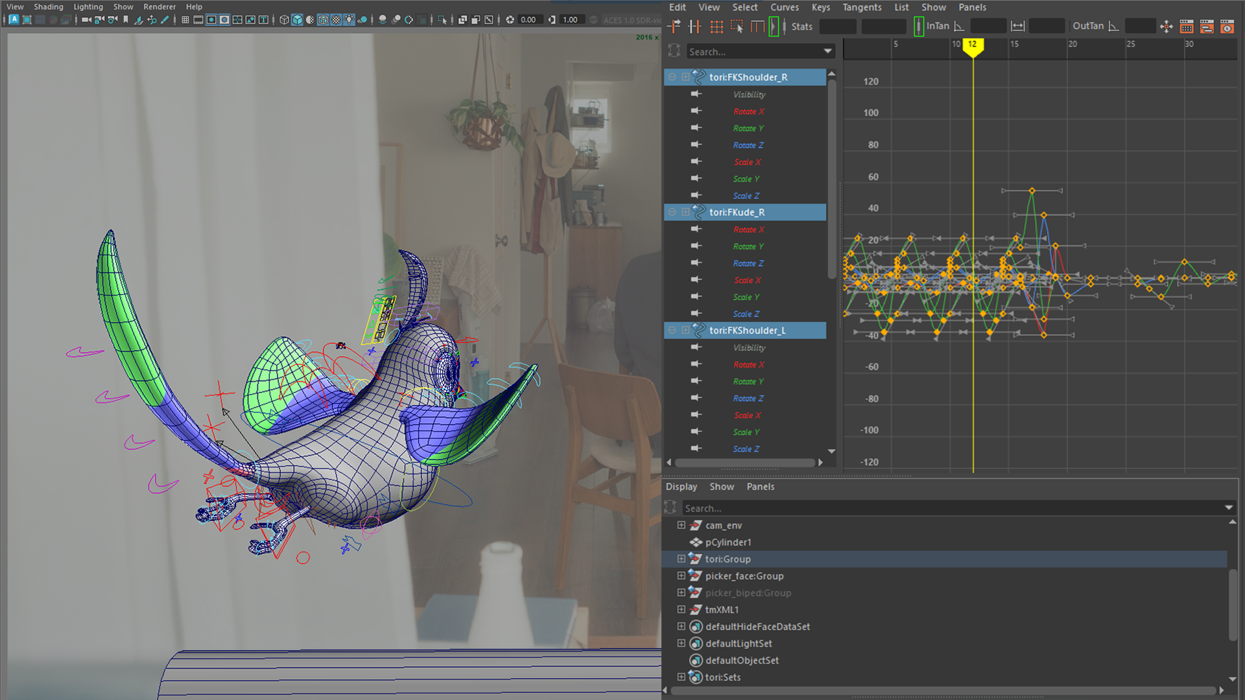This screenshot has height=700, width=1245.
Task: Toggle use all lights bulb icon in viewport
Action: pyautogui.click(x=350, y=20)
